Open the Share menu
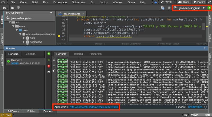The image size is (212, 117). tap(131, 2)
